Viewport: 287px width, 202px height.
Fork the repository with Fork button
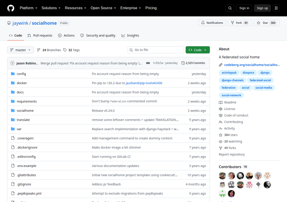[240, 23]
